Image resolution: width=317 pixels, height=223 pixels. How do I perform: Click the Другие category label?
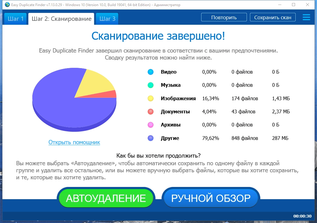170,138
